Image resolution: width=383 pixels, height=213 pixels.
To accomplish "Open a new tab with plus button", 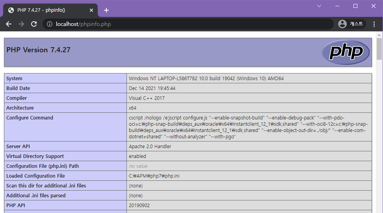I will (106, 10).
